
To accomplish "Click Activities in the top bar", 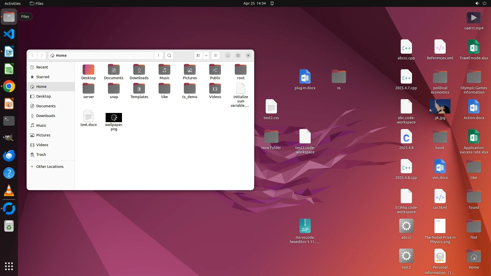I will pyautogui.click(x=13, y=3).
